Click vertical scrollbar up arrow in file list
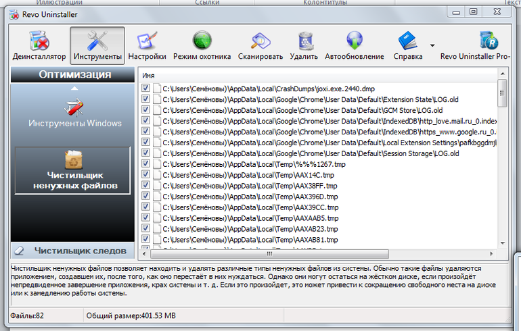The image size is (521, 331). 502,74
